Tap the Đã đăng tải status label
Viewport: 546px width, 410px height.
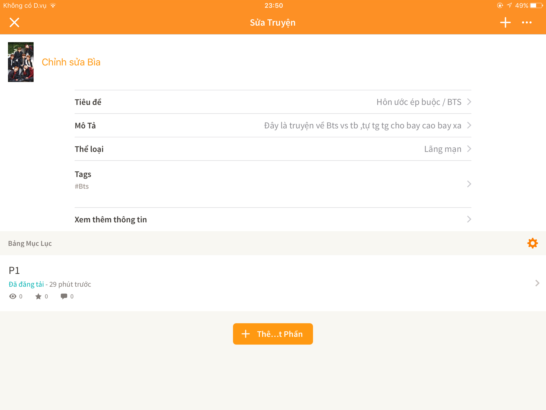(x=26, y=284)
